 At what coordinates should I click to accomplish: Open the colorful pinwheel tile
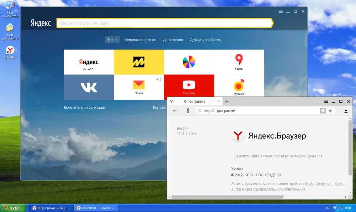(x=189, y=62)
